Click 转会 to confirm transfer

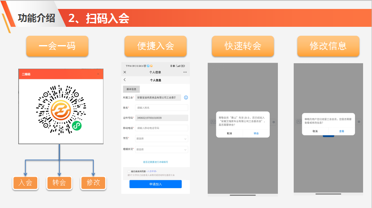[256, 133]
